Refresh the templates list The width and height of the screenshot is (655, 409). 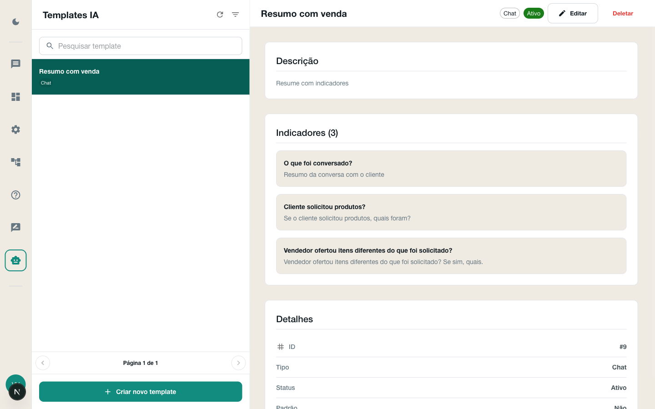220,15
